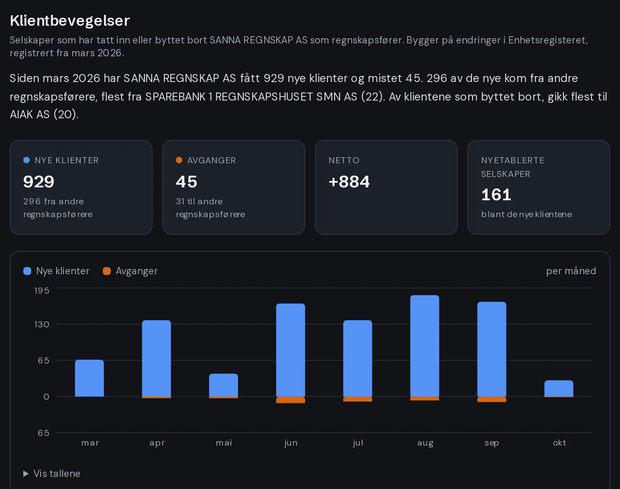Click the orange Avganger bar for jul
Viewport: 620px width, 489px height.
pyautogui.click(x=358, y=399)
